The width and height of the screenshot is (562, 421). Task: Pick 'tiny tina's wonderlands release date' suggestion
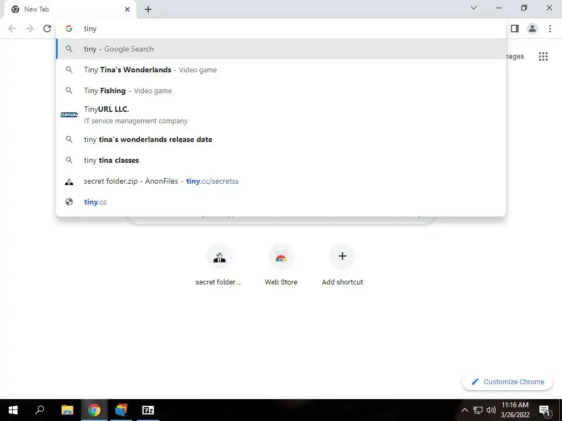(281, 139)
